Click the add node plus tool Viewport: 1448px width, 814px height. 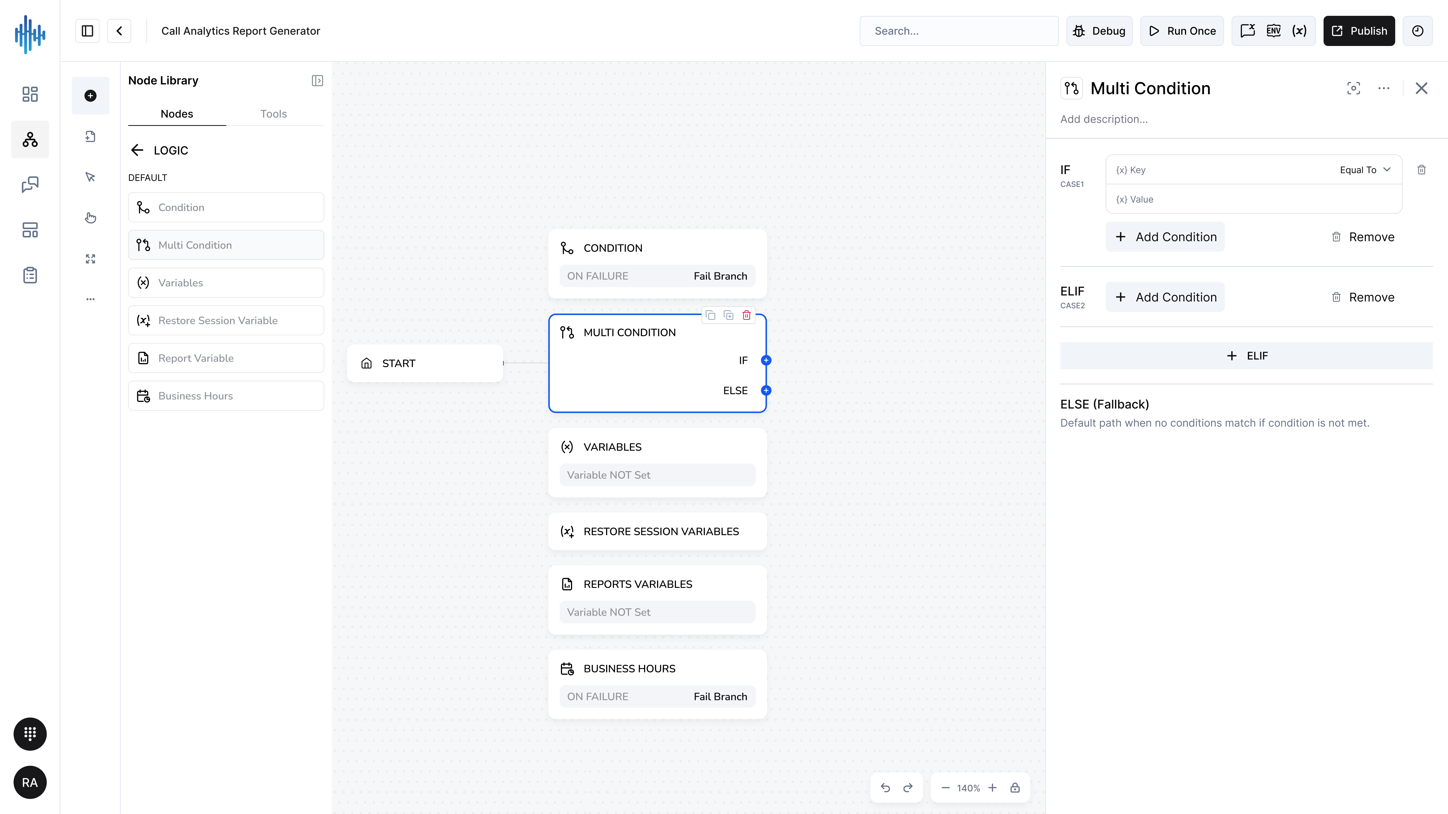click(x=90, y=95)
